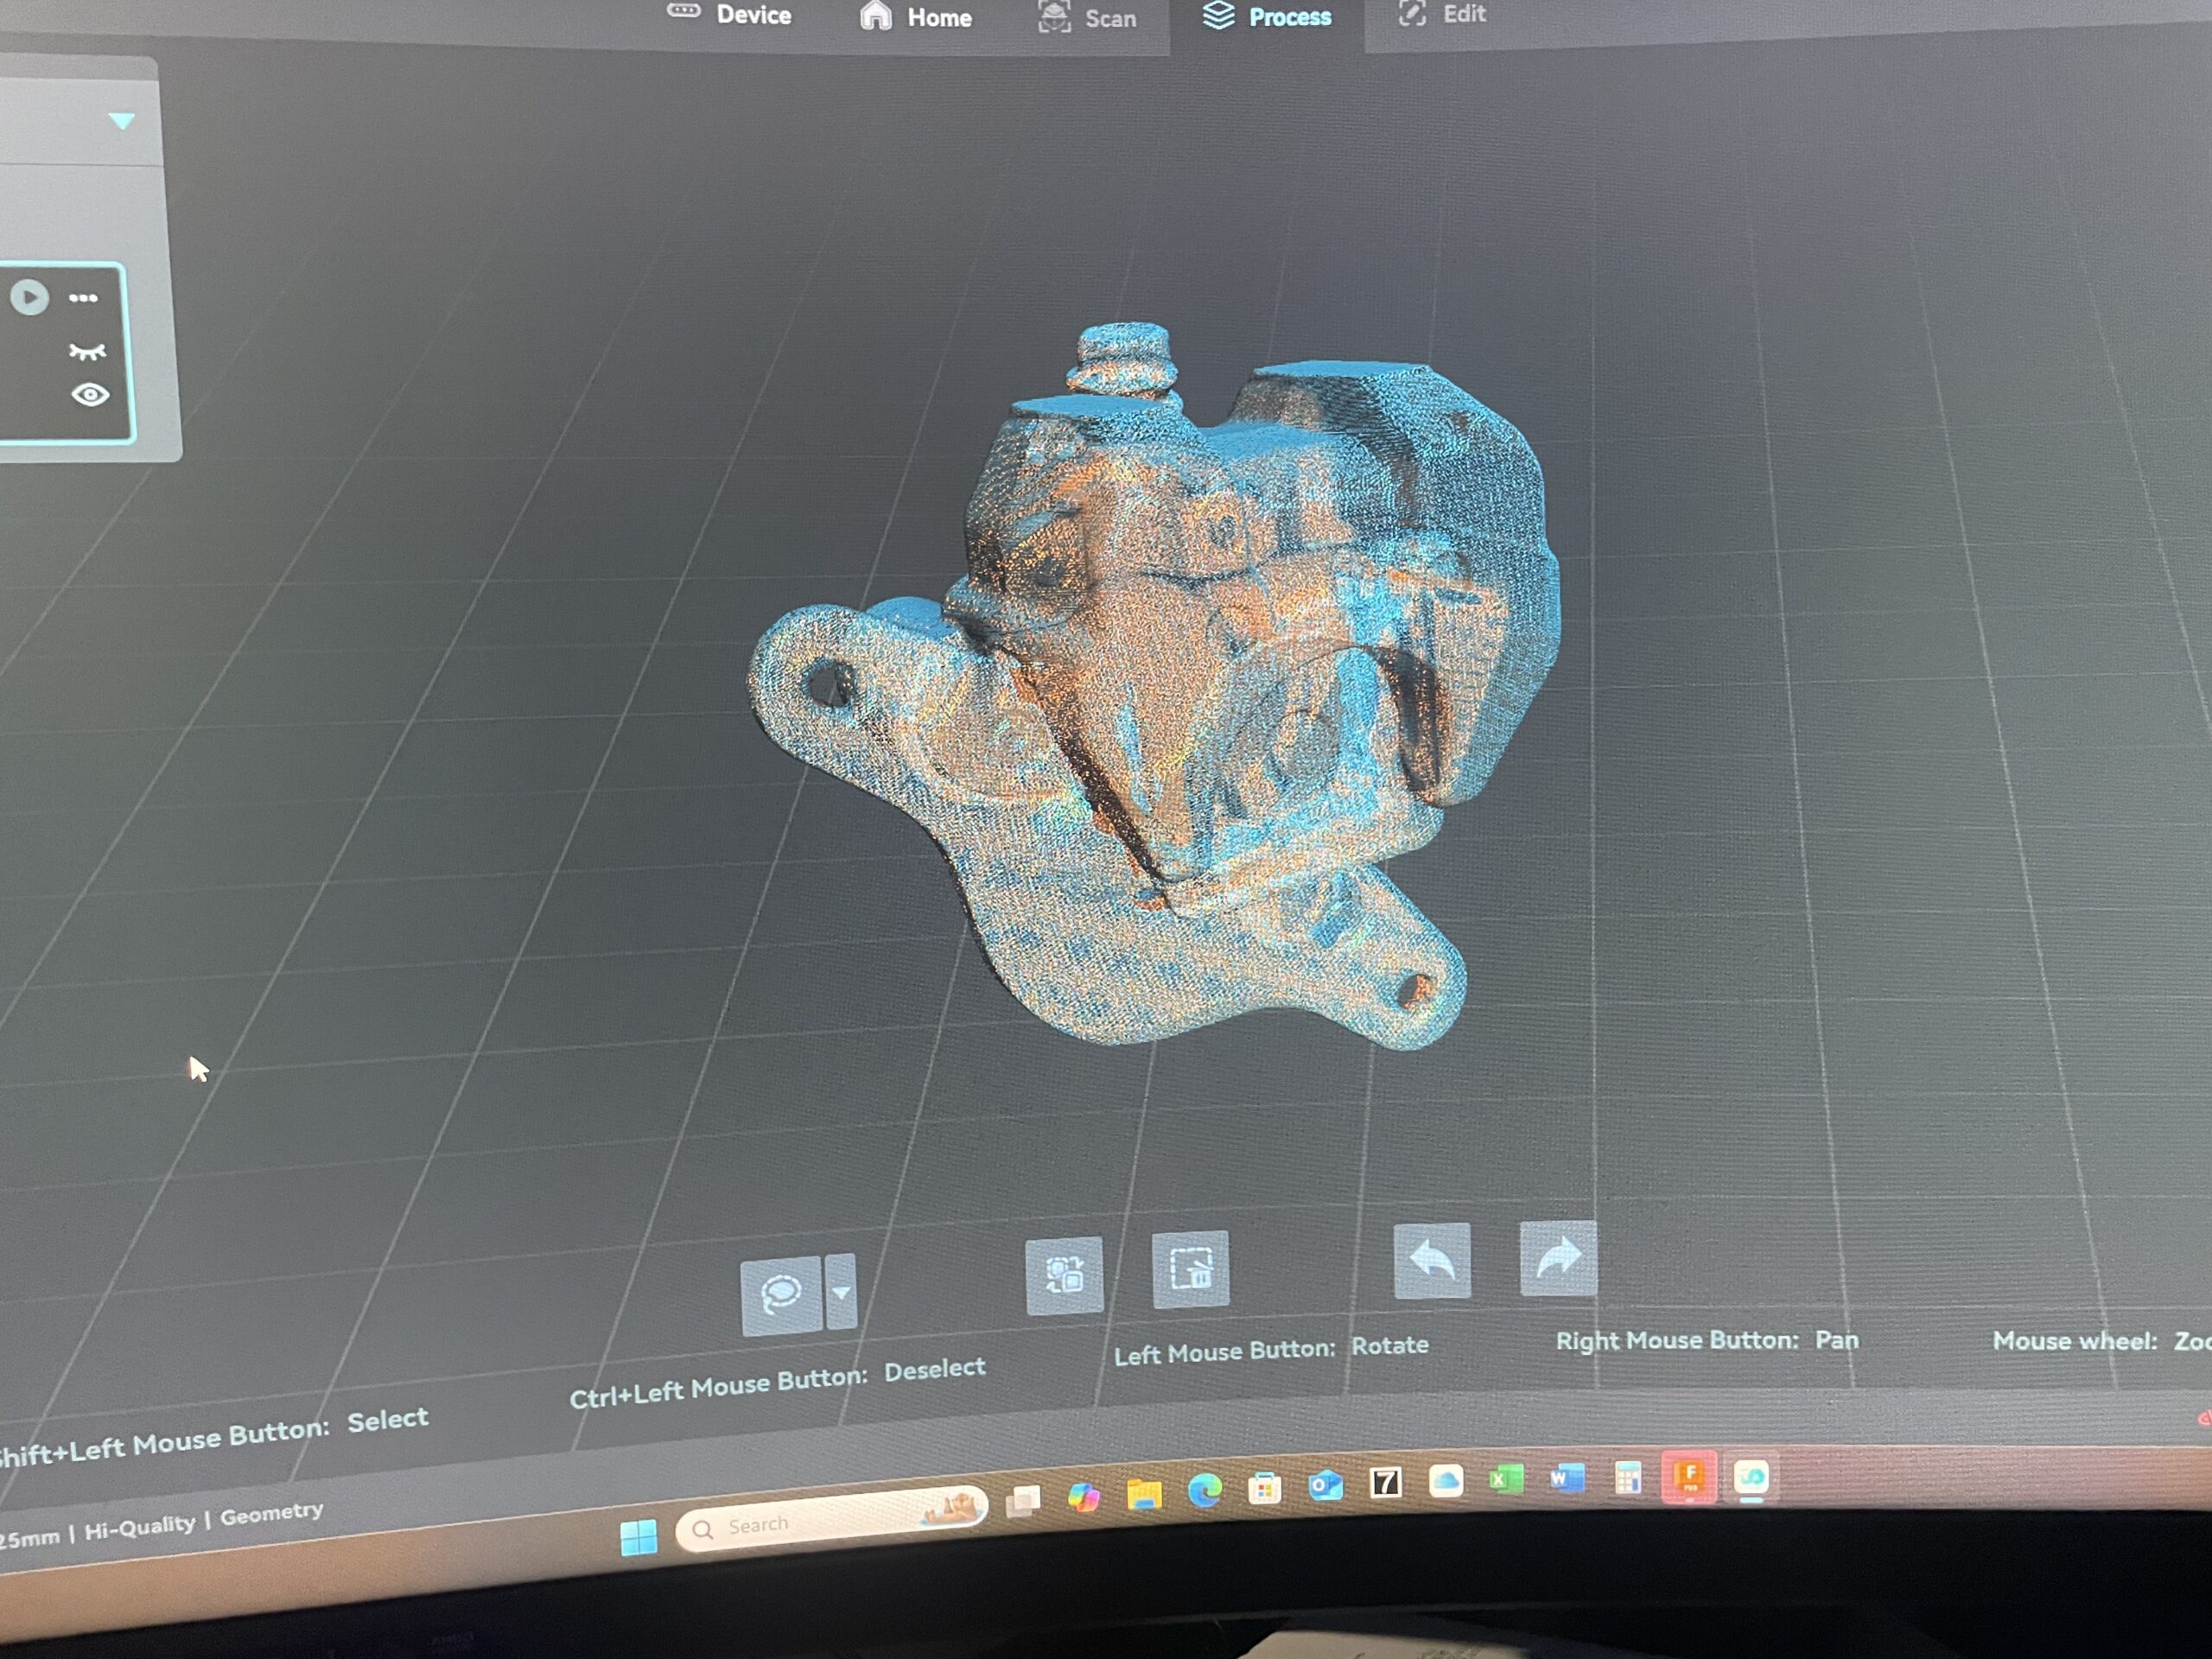
Task: Undo the last action
Action: point(1432,1260)
